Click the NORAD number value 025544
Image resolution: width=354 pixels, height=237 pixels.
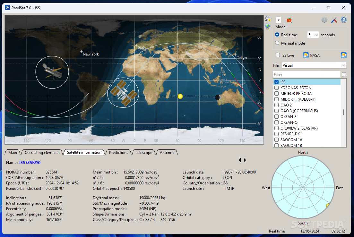pyautogui.click(x=51, y=172)
